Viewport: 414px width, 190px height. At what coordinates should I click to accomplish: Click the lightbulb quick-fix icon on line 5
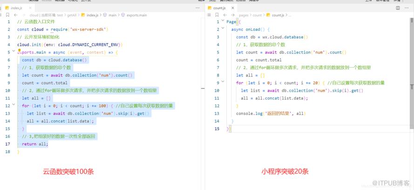coord(19,50)
